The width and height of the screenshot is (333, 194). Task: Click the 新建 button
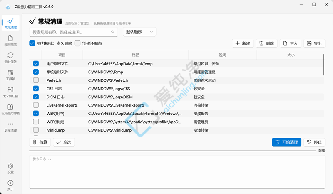243,43
